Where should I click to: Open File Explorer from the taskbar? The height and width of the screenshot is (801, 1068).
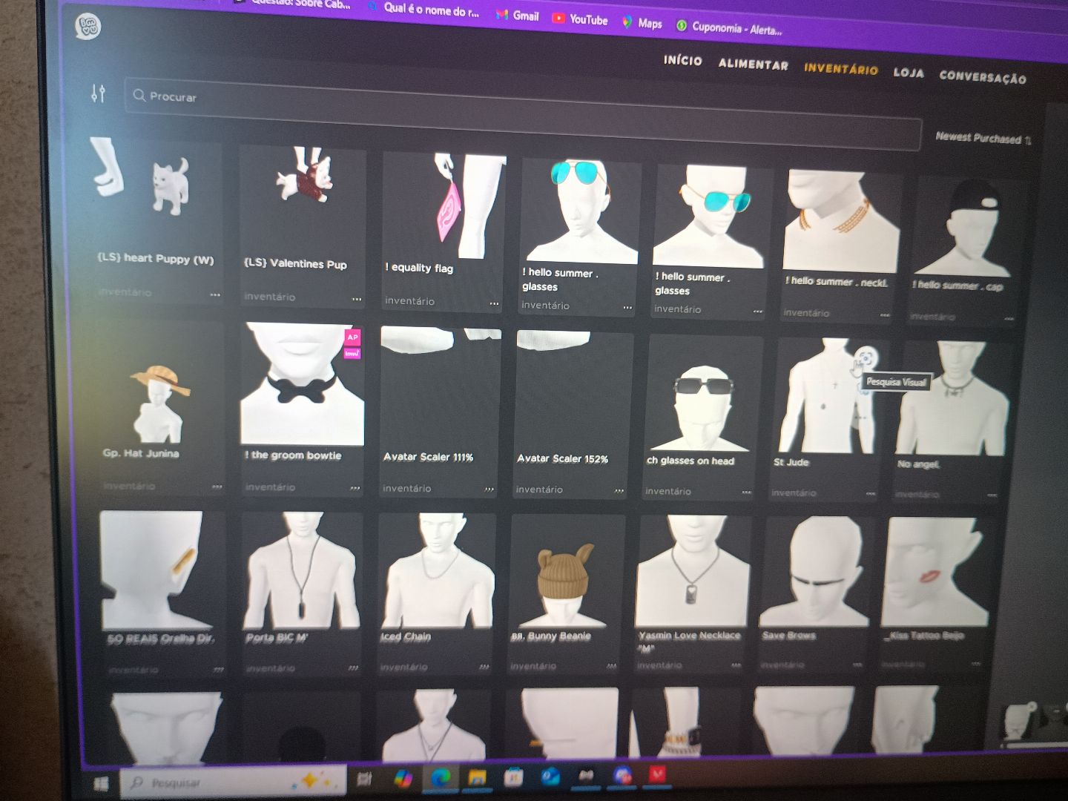coord(477,777)
